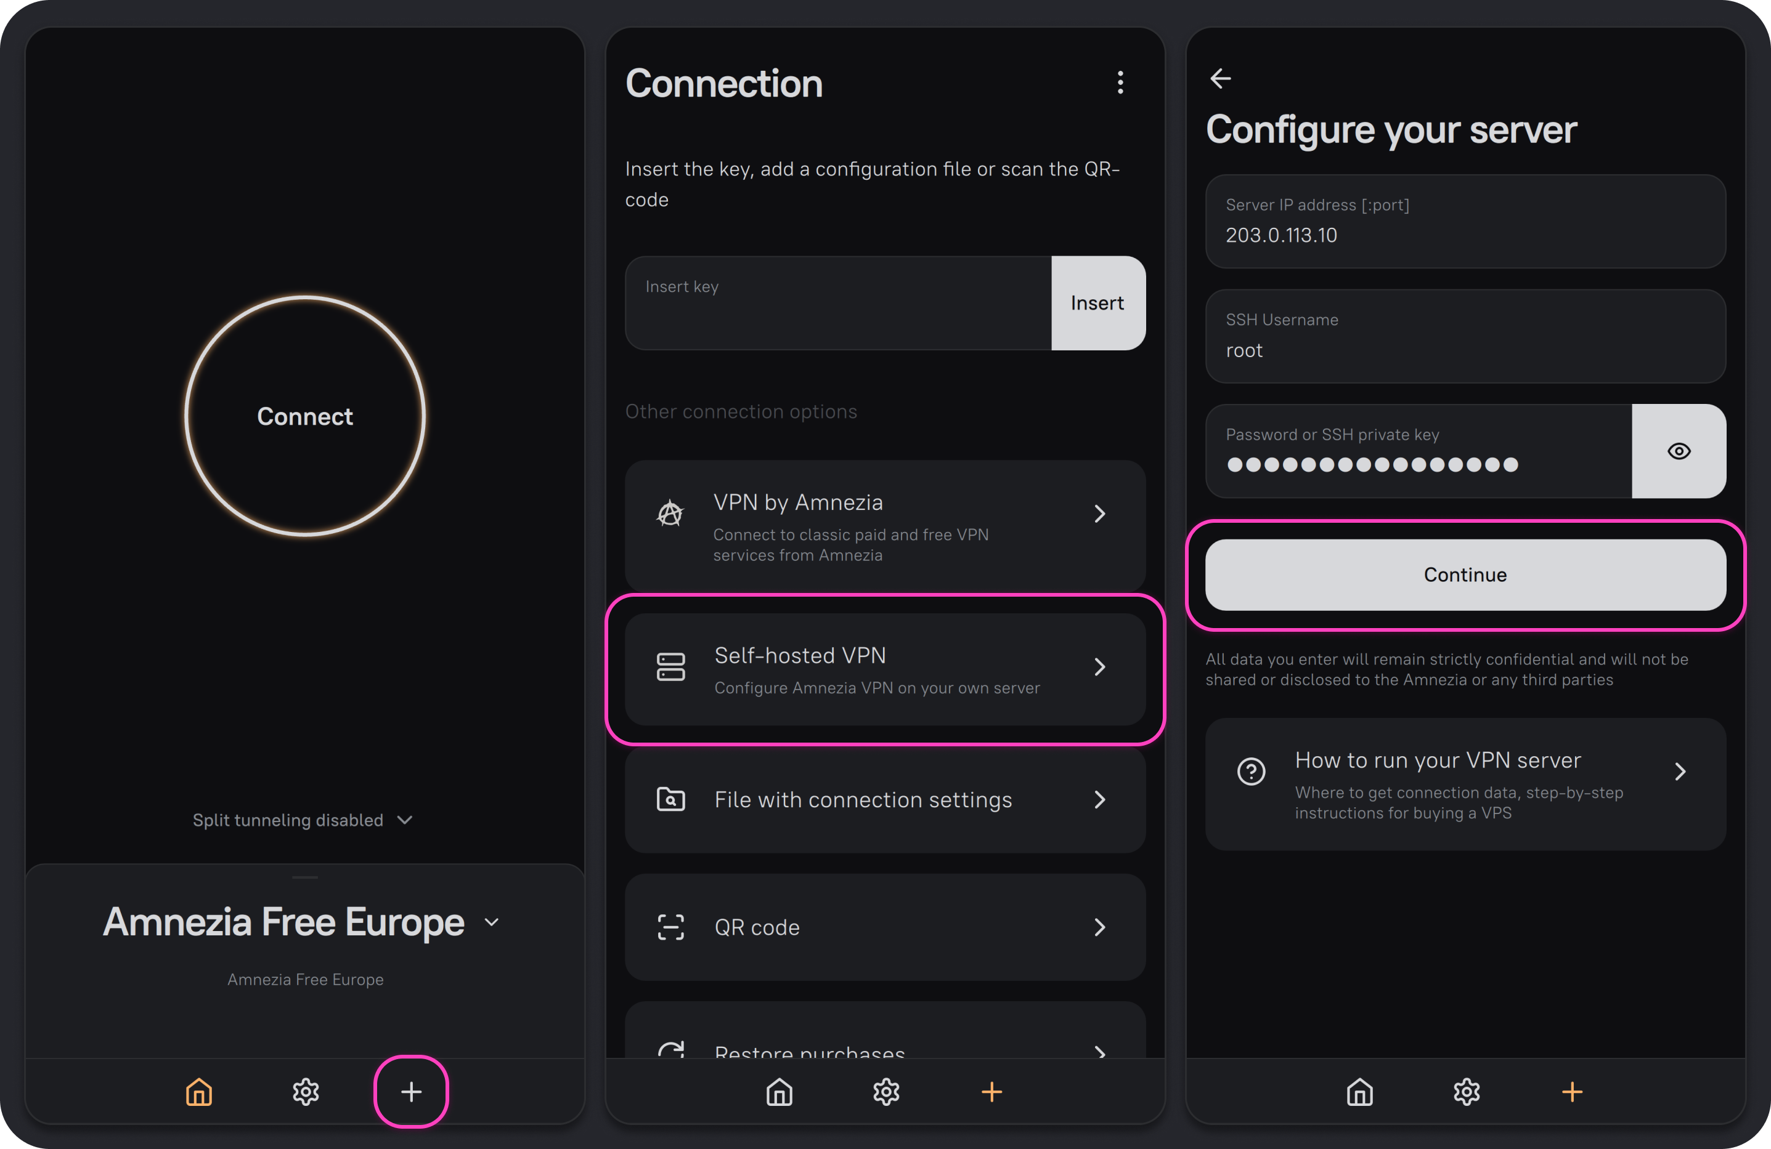Open How to run your VPN server

[x=1464, y=784]
